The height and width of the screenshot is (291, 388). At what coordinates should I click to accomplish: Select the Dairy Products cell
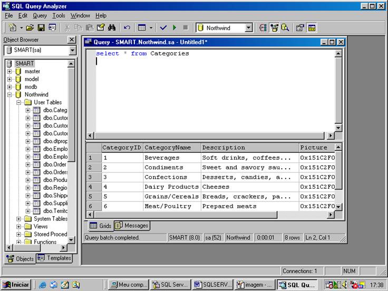(172, 187)
